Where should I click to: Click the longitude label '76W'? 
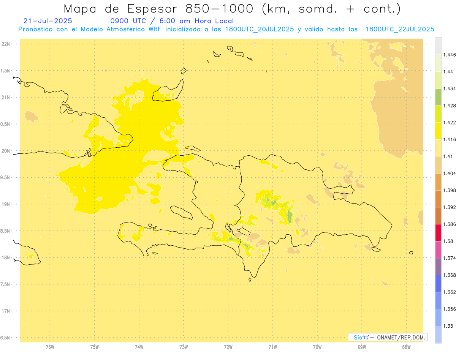click(50, 347)
